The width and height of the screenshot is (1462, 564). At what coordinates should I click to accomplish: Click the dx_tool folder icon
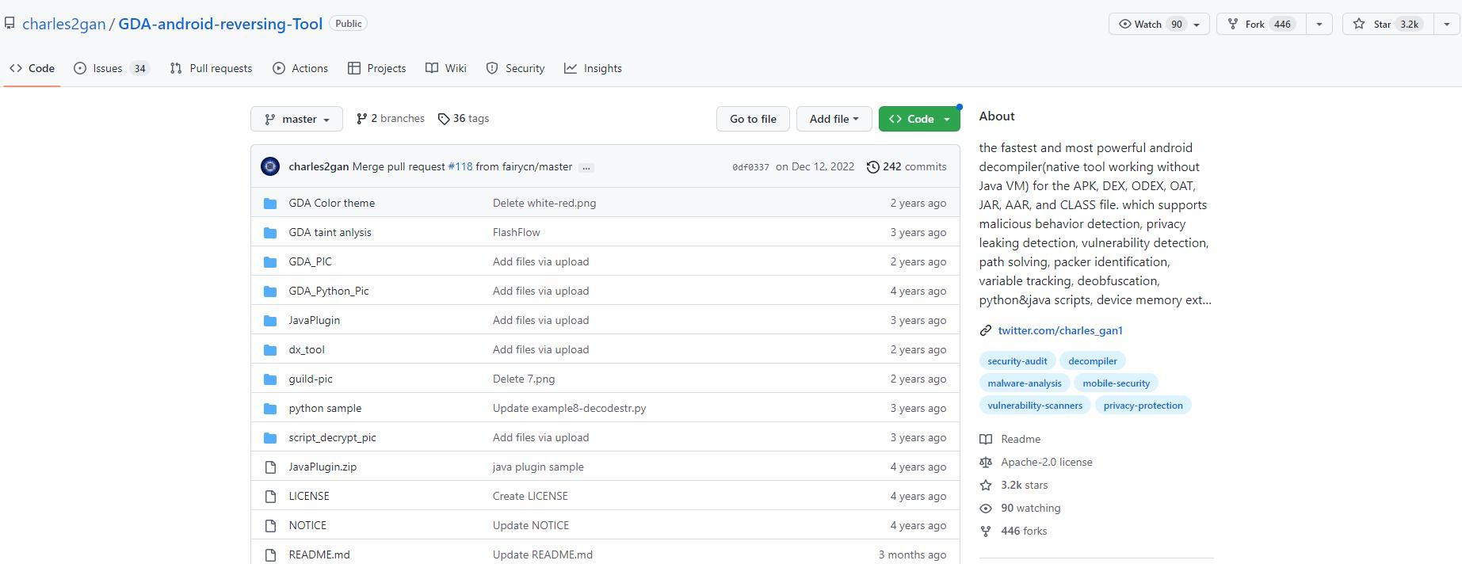point(270,350)
